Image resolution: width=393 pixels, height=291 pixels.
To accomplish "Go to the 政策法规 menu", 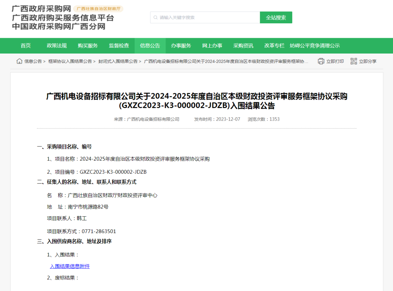I will pyautogui.click(x=57, y=46).
